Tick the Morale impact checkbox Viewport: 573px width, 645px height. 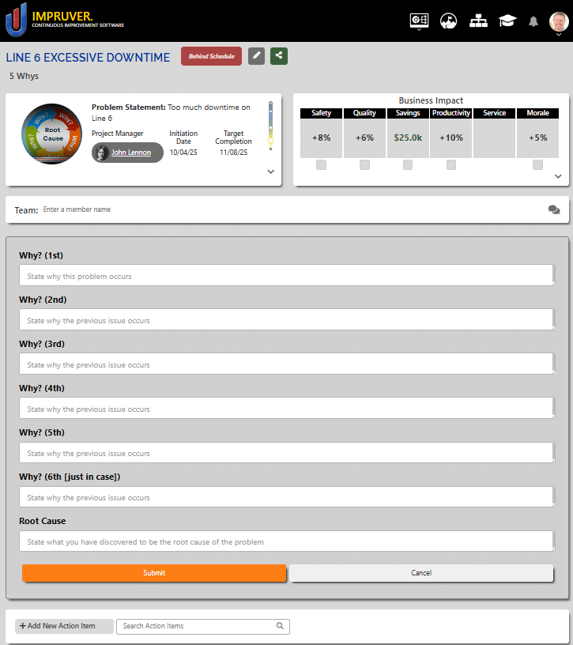(537, 164)
